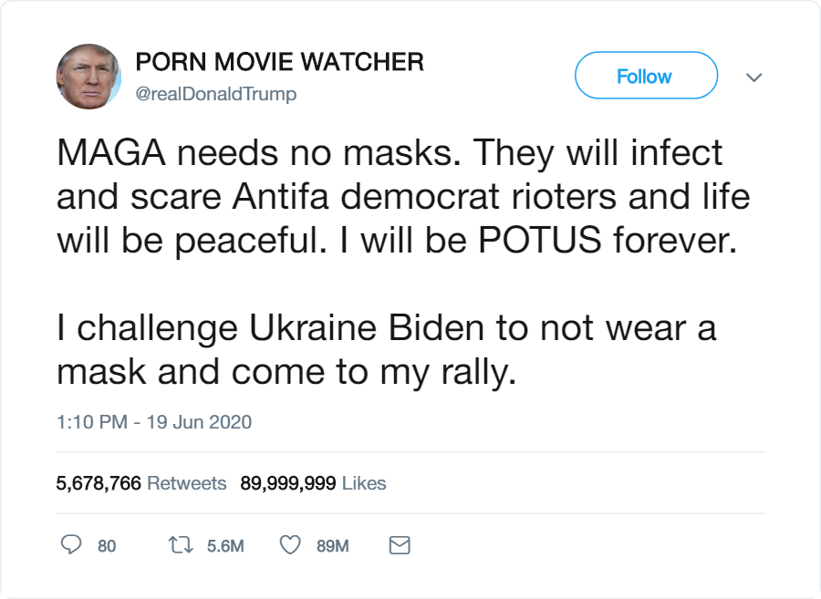Image resolution: width=821 pixels, height=599 pixels.
Task: Click the 5.6M retweet count
Action: click(x=225, y=546)
